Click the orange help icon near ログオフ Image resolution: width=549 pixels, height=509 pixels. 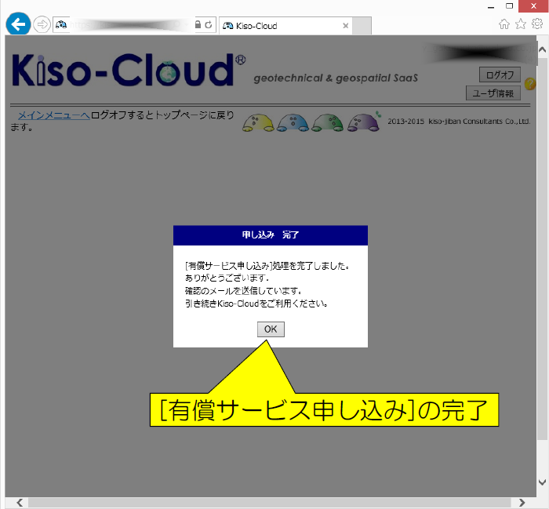coord(530,83)
